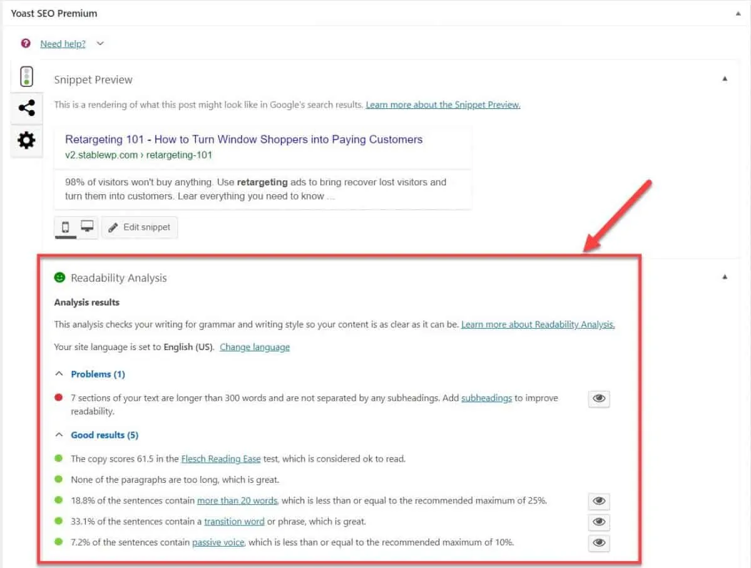Viewport: 751px width, 568px height.
Task: Open the Advanced settings gear tab
Action: tap(26, 140)
